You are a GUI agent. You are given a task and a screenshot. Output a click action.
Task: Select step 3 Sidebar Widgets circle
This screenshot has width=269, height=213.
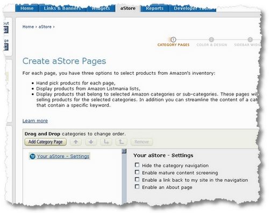point(250,39)
